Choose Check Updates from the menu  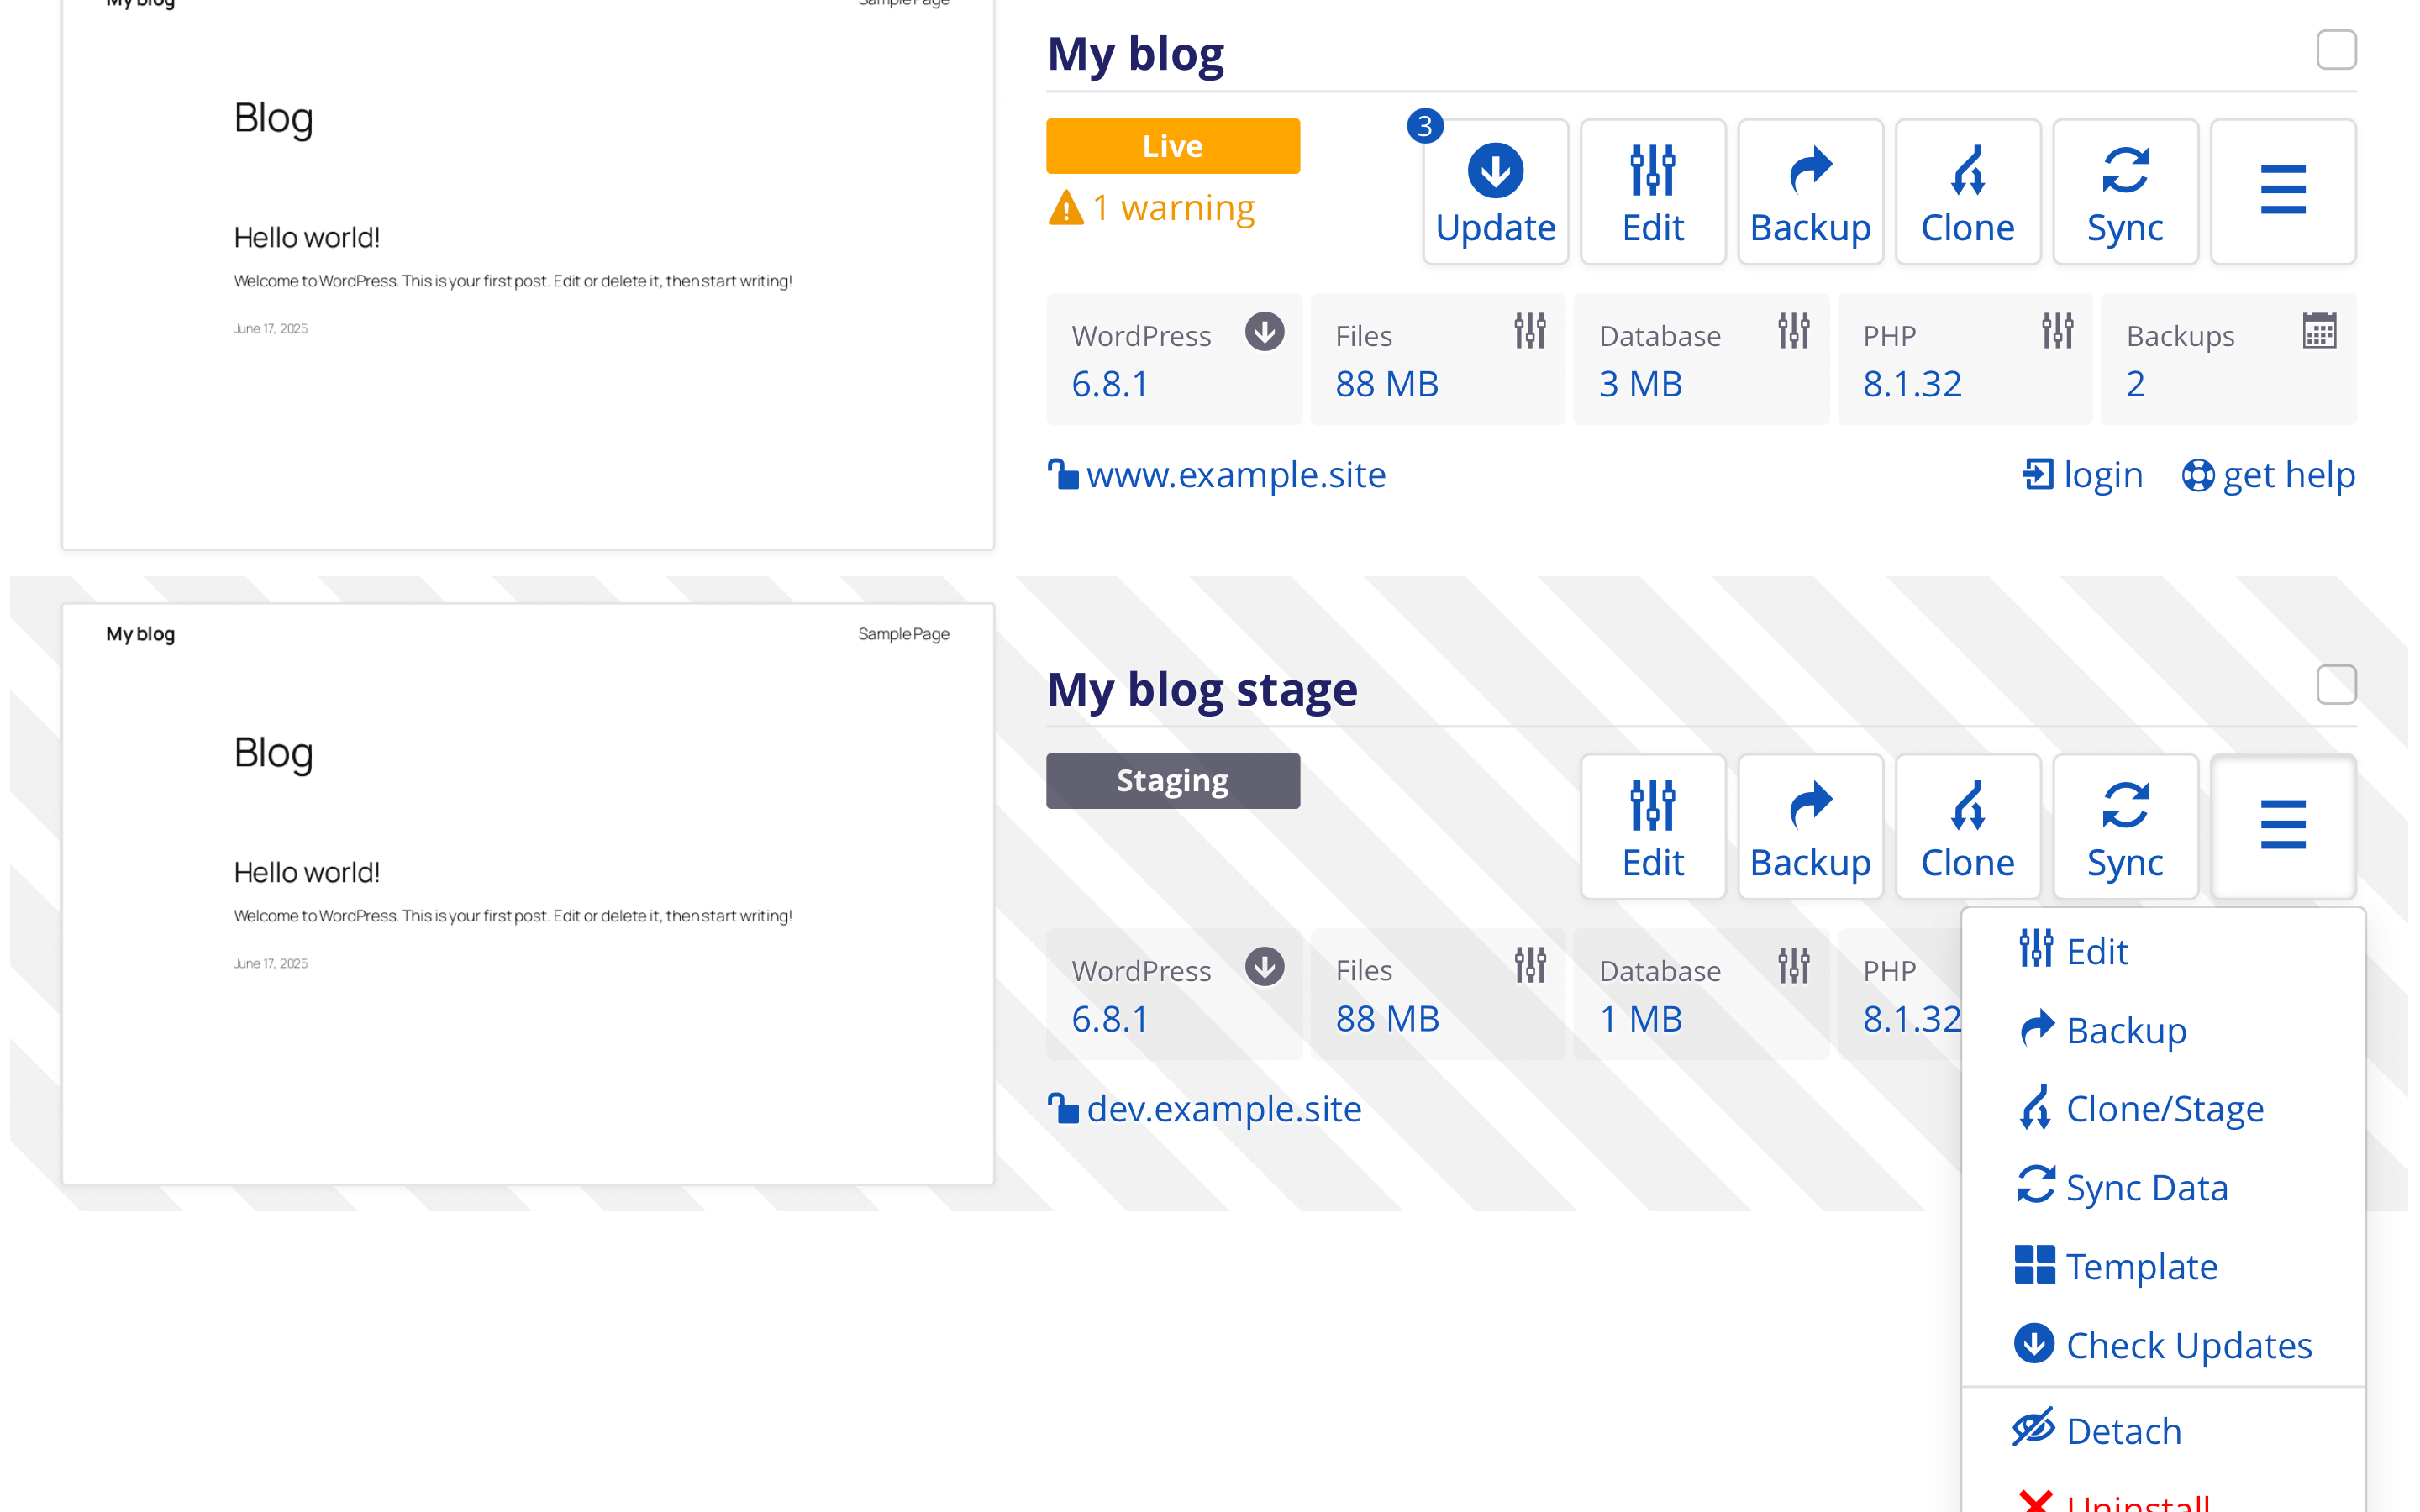point(2163,1345)
